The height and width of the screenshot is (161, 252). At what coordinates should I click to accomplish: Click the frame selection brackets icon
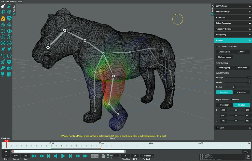[x=3, y=31]
